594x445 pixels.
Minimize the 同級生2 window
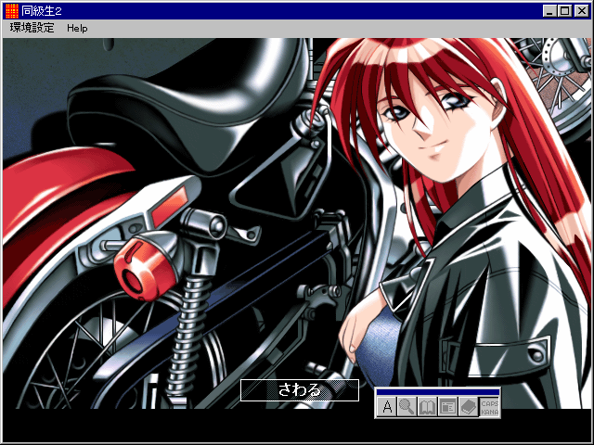[x=549, y=11]
